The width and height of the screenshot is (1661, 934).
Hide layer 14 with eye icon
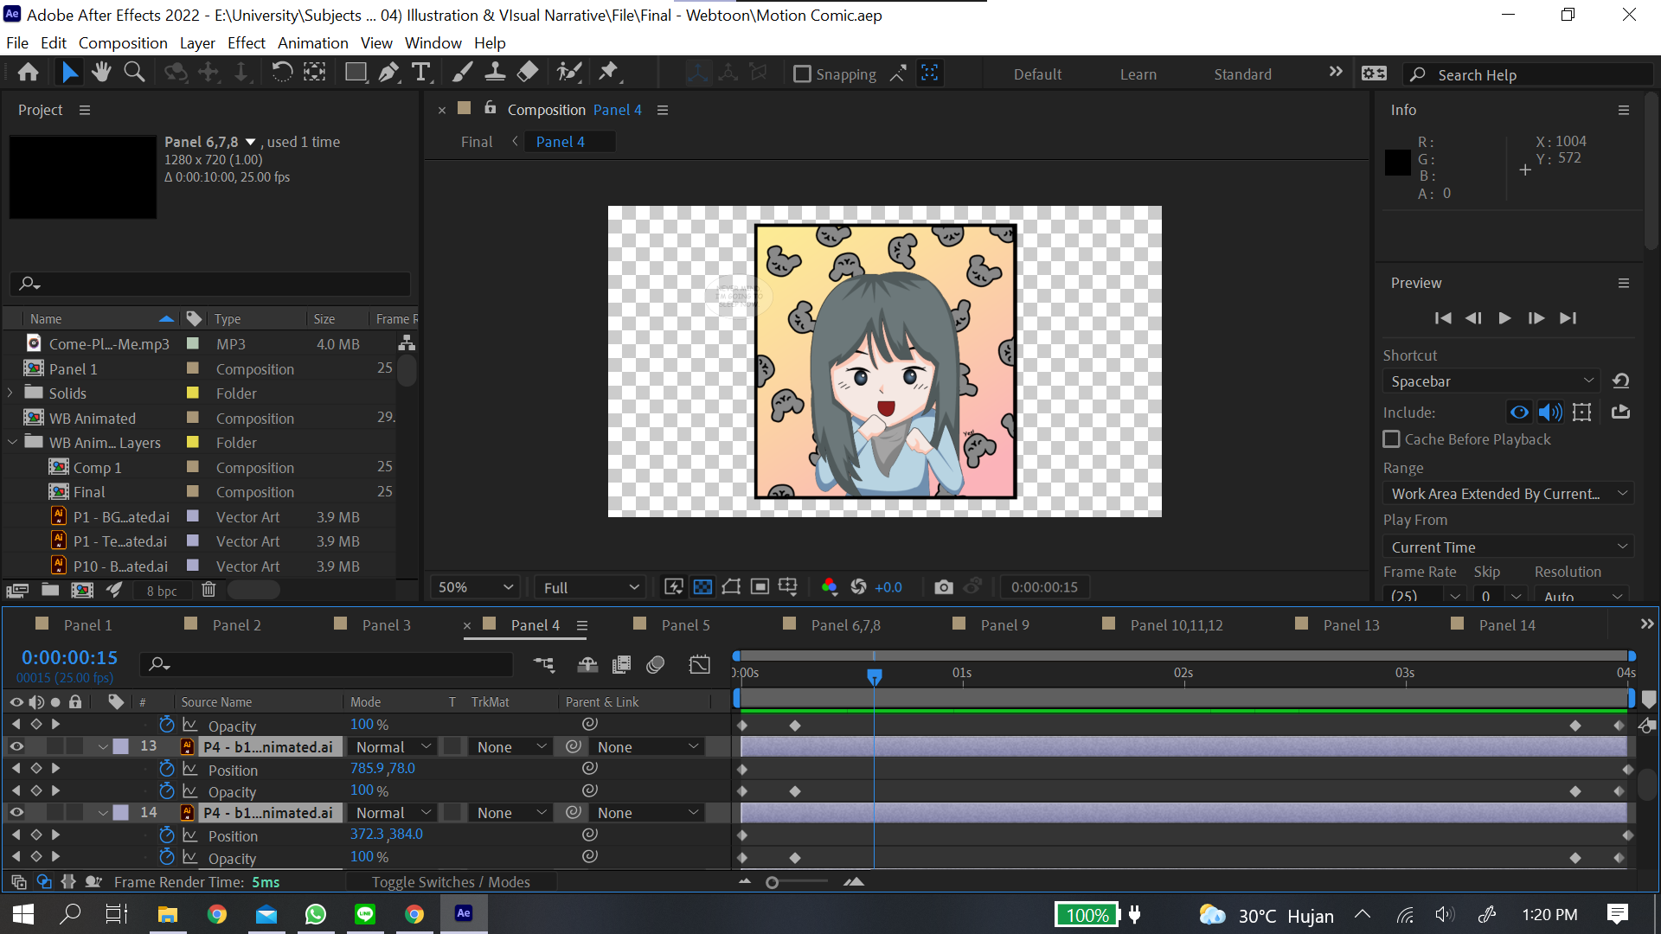click(16, 812)
